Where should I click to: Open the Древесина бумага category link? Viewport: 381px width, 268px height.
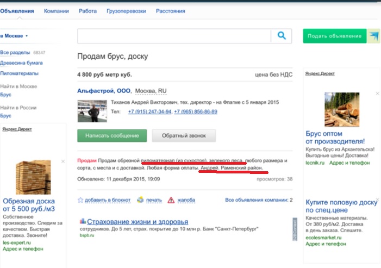21,63
